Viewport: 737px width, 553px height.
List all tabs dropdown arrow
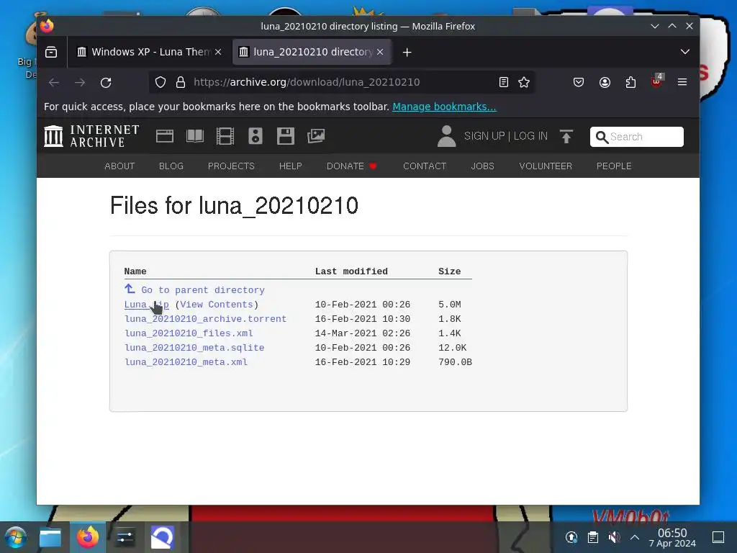685,52
